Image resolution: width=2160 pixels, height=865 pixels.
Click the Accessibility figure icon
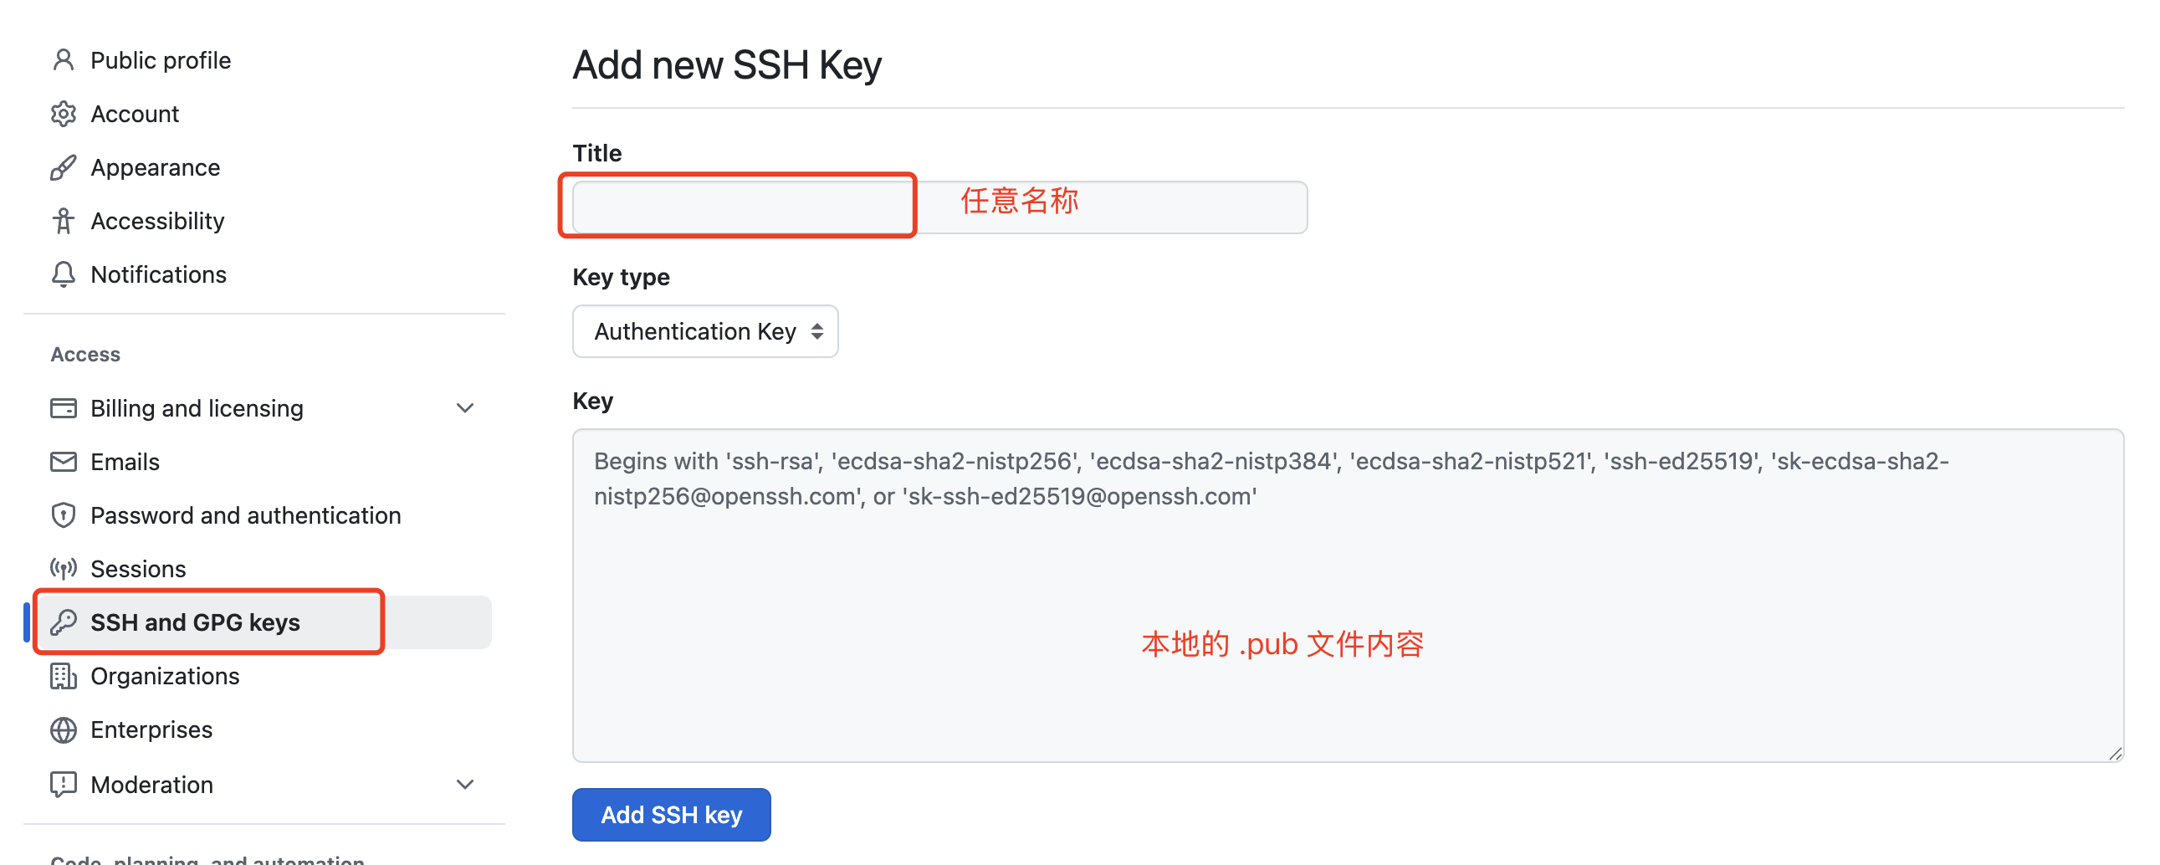point(64,222)
